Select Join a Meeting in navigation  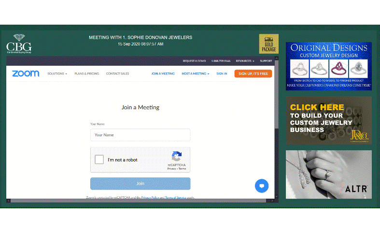[163, 73]
